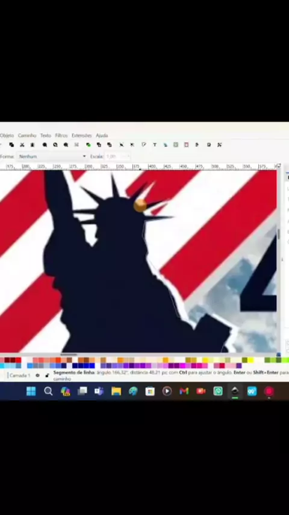Open Text and Font dialog (T icon)
The height and width of the screenshot is (515, 289).
[x=155, y=145]
